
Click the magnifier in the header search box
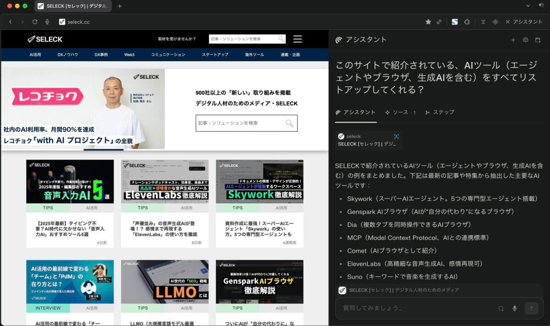281,39
